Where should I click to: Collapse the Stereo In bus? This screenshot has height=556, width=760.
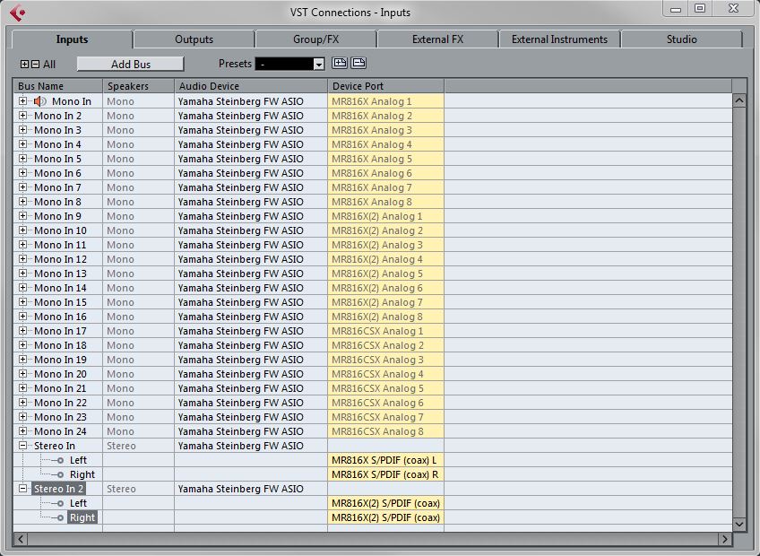22,446
